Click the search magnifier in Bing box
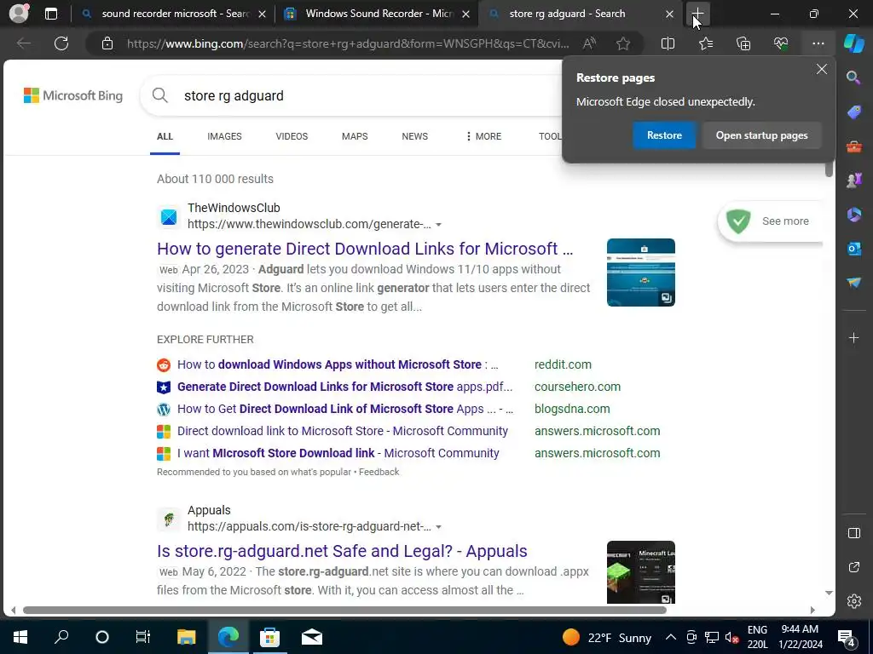 (159, 95)
